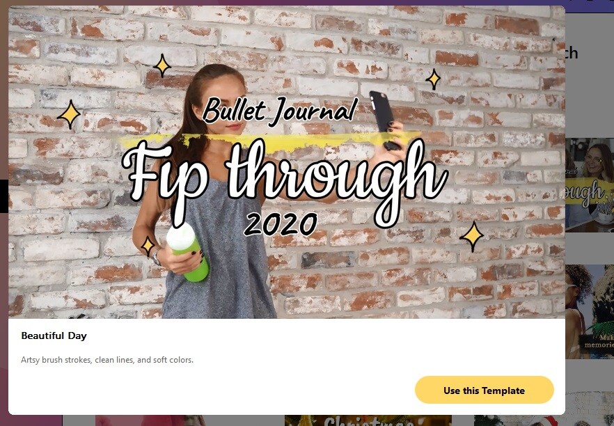Viewport: 614px width, 426px height.
Task: Click the 2020 text in the preview
Action: (281, 224)
